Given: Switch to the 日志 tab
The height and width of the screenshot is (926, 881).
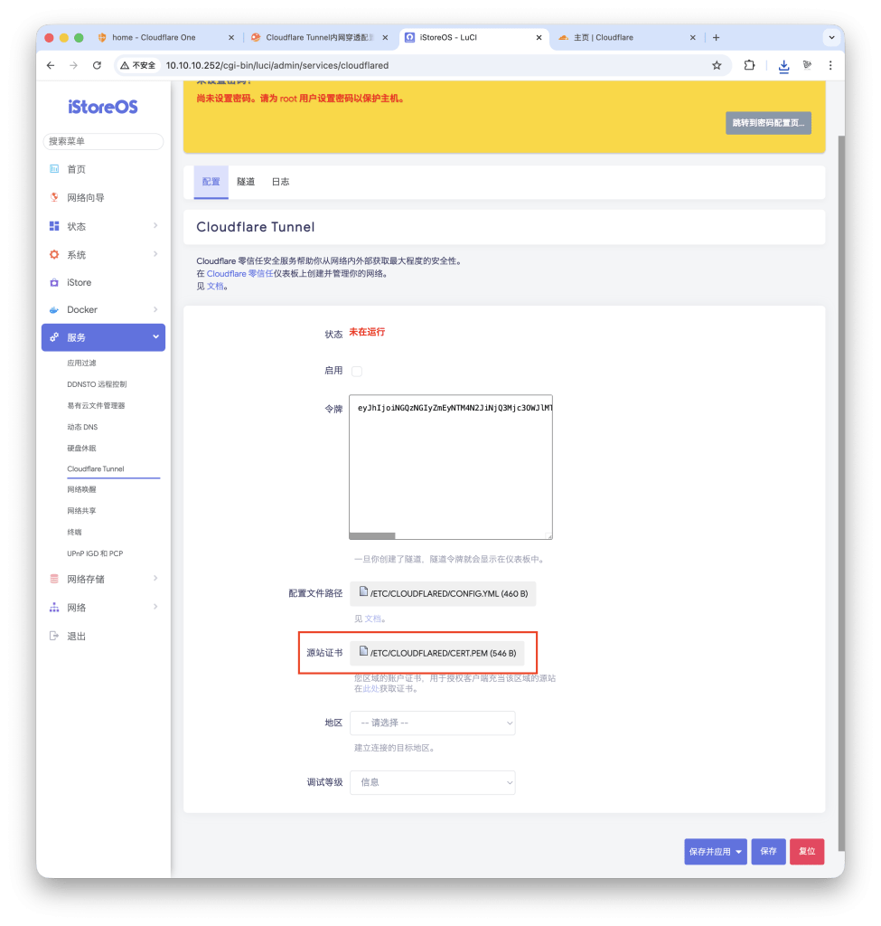Looking at the screenshot, I should click(280, 182).
